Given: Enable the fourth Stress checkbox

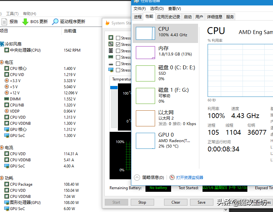Looking at the screenshot, I should (118, 57).
